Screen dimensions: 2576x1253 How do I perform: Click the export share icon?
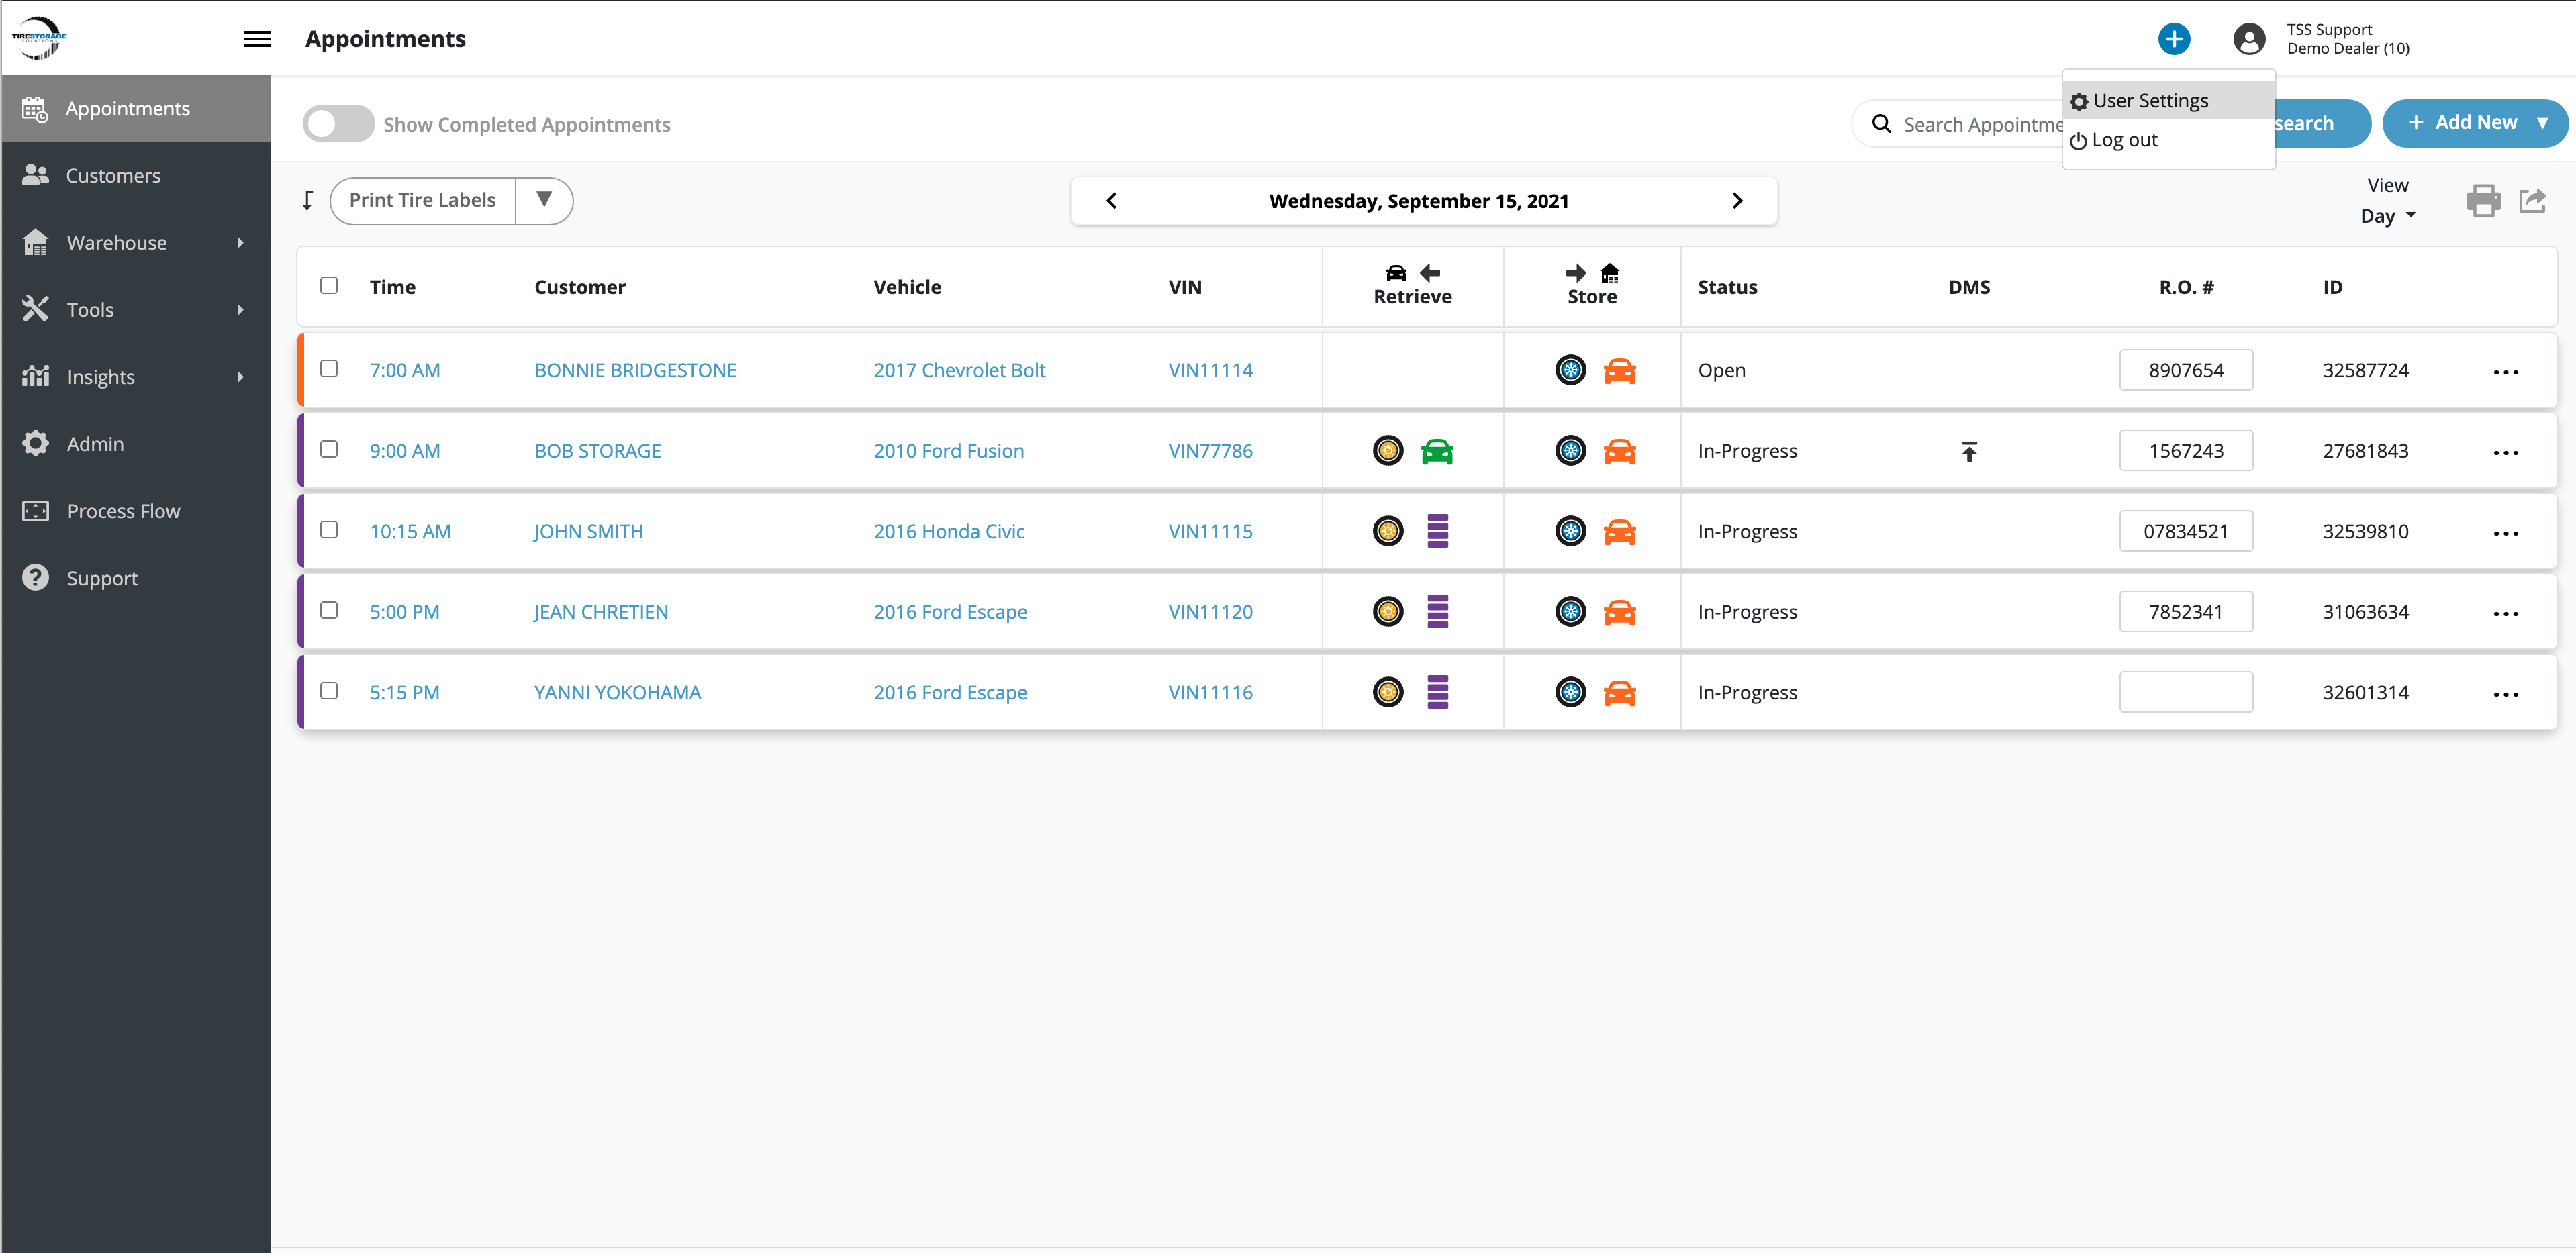[x=2532, y=201]
